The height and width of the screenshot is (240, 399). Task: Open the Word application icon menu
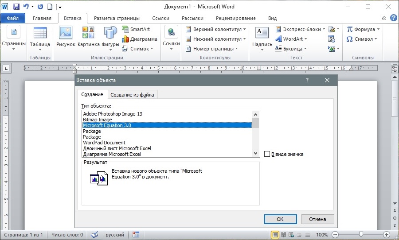click(4, 7)
